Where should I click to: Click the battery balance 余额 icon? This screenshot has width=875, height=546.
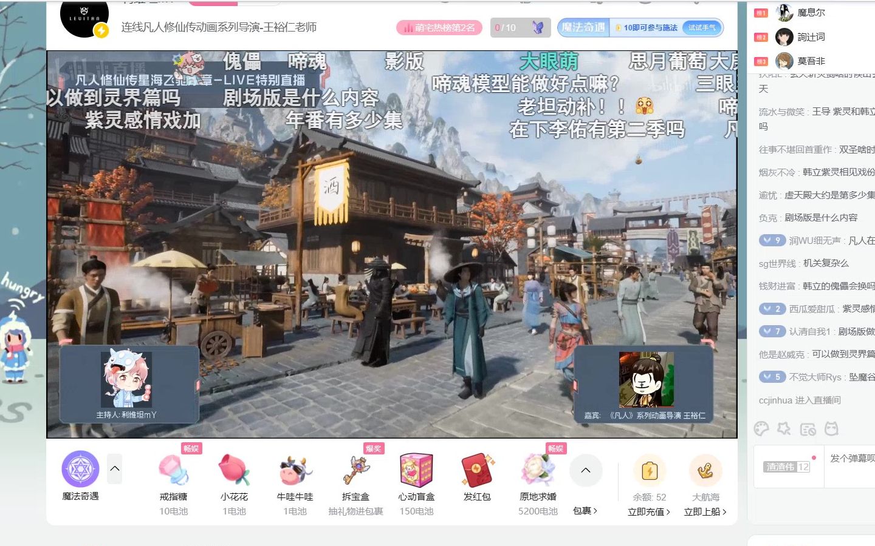click(x=650, y=471)
